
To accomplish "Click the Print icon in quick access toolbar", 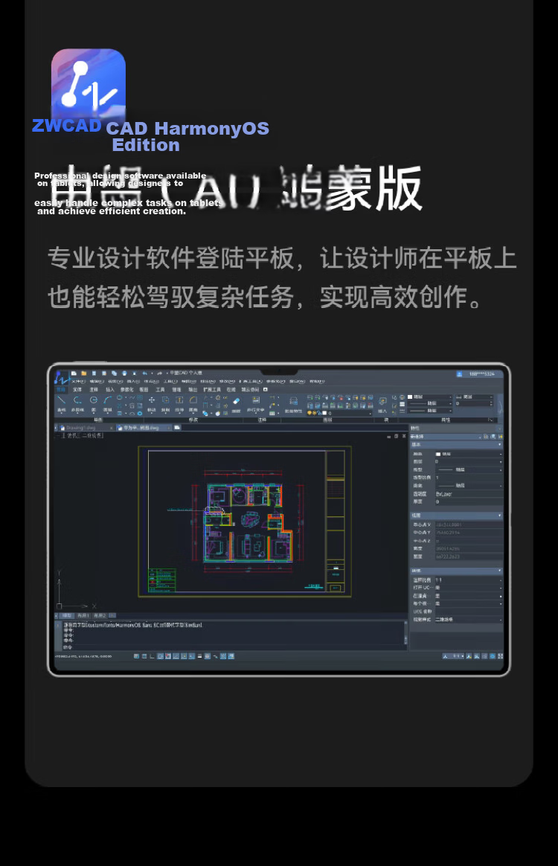I will 124,373.
